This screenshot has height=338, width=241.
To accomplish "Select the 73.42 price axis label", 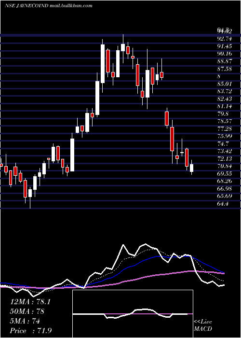I will (224, 151).
